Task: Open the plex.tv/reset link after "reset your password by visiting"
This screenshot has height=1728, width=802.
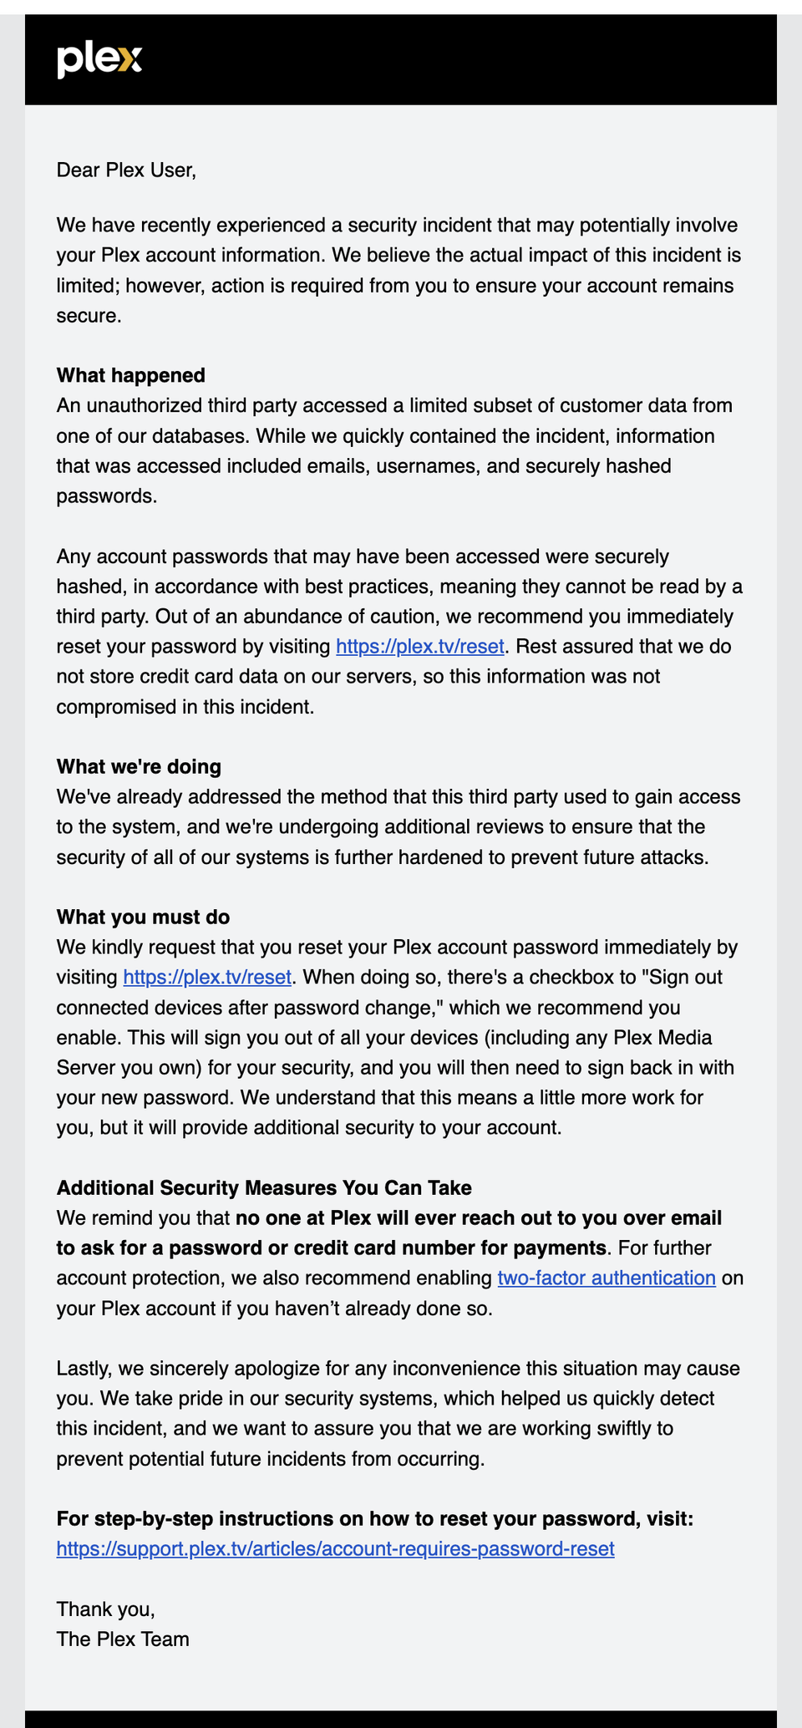Action: 419,647
